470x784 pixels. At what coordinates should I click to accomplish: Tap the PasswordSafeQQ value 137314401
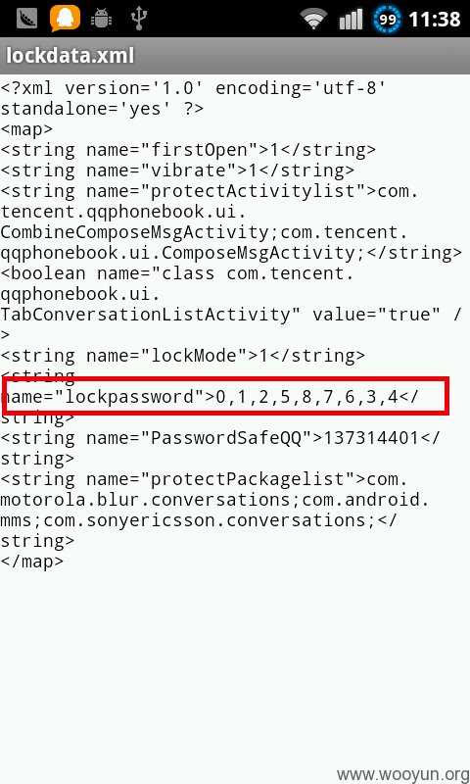click(371, 437)
